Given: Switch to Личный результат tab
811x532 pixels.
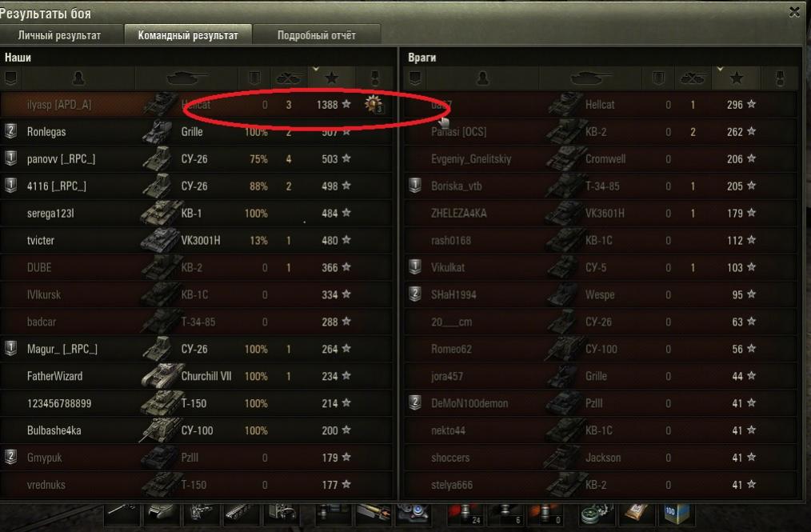Looking at the screenshot, I should point(59,35).
